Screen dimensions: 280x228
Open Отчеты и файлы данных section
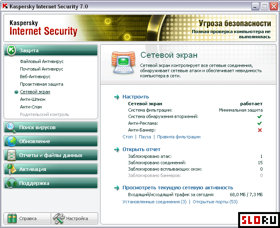click(51, 155)
